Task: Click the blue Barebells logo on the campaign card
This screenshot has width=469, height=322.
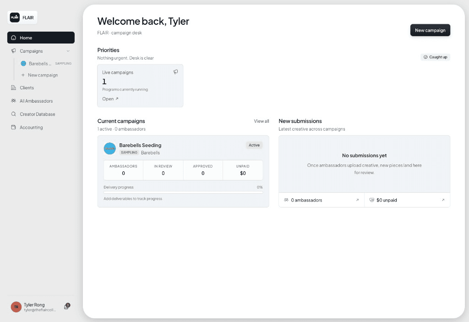Action: [110, 148]
